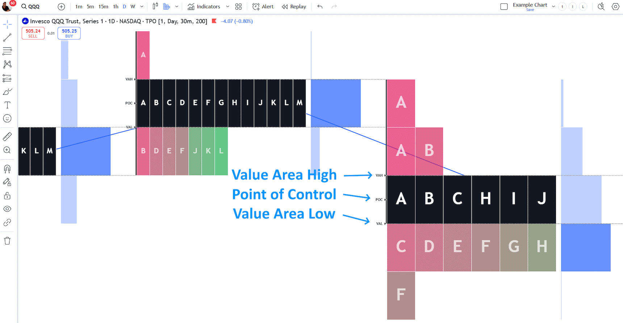623x323 pixels.
Task: Select the crosshair cursor tool
Action: (x=7, y=24)
